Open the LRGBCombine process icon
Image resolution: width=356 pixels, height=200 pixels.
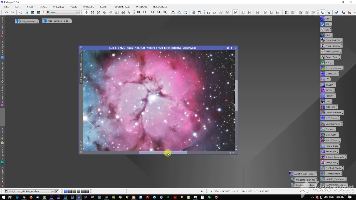[x=332, y=112]
